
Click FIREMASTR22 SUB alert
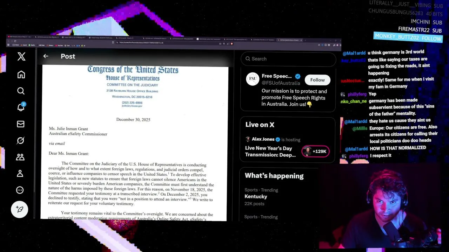pyautogui.click(x=420, y=30)
